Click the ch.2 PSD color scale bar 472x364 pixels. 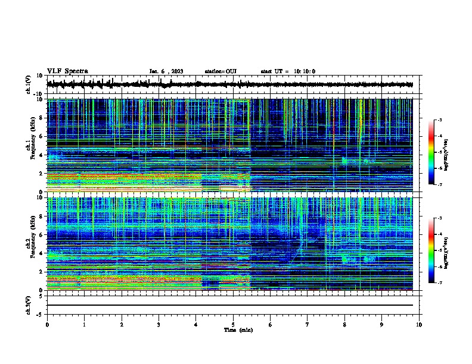pos(431,250)
